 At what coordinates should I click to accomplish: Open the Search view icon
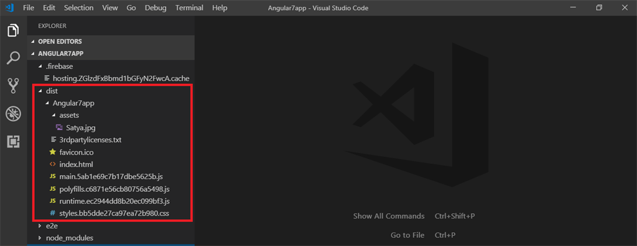coord(13,58)
